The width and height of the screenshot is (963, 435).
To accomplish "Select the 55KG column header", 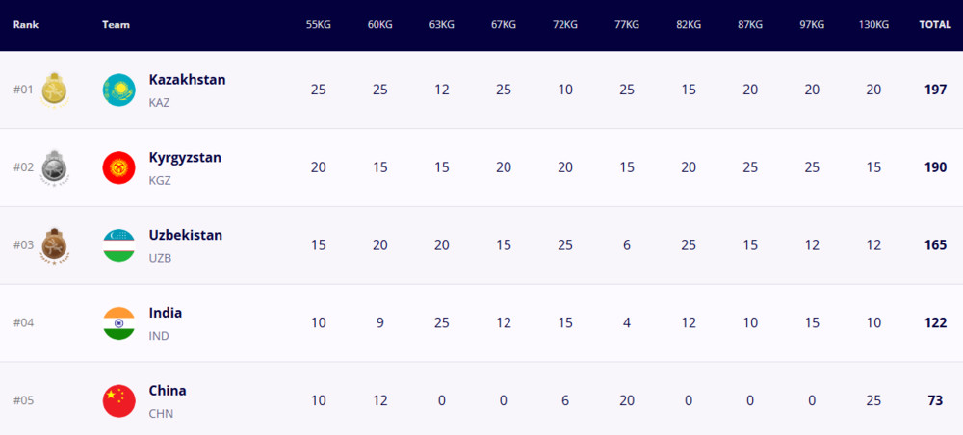I will [x=318, y=25].
